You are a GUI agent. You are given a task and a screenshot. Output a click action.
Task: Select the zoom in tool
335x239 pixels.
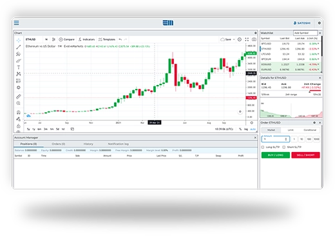(19, 103)
